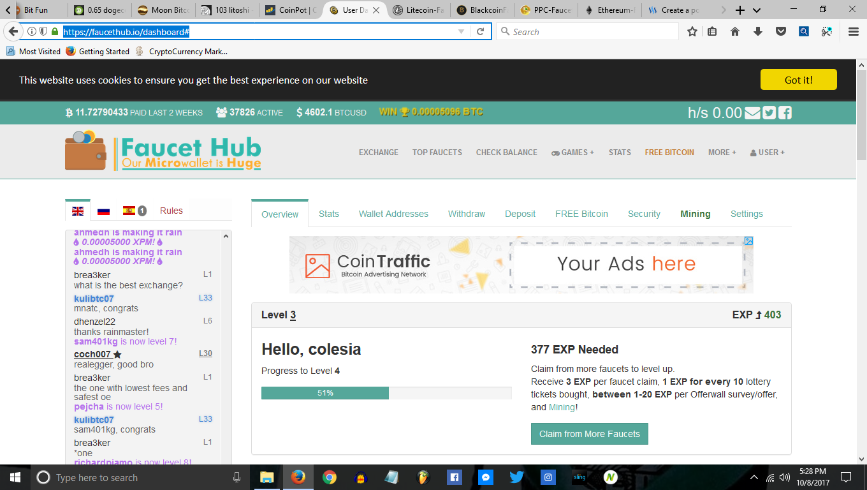Focus the Firefox Search field
Image resolution: width=867 pixels, height=490 pixels.
[587, 31]
